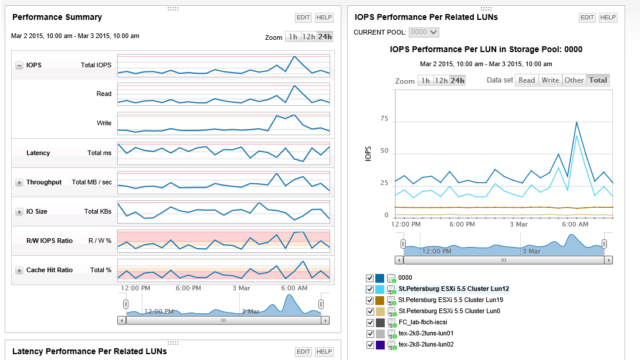Click the left handle of the IOPS time slider
The height and width of the screenshot is (360, 641).
[402, 244]
